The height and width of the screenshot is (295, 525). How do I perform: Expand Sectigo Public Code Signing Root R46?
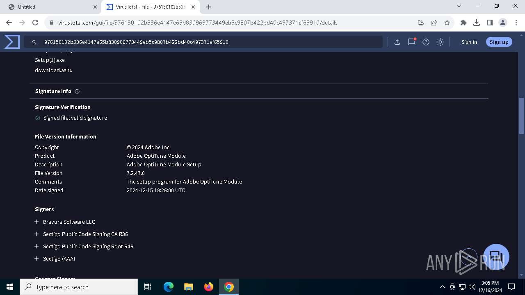click(37, 246)
